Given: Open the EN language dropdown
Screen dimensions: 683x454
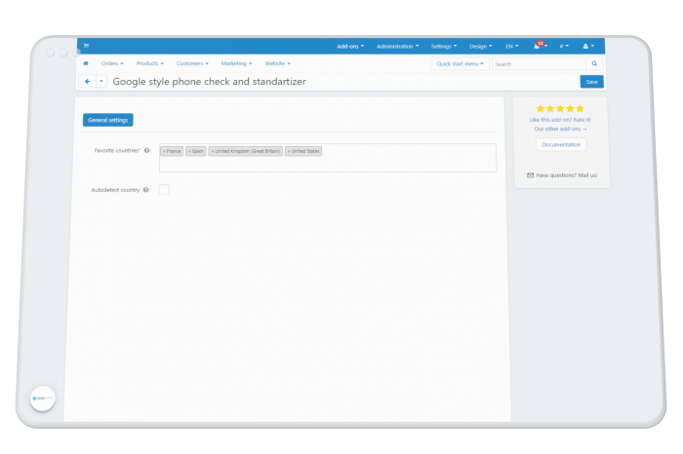Looking at the screenshot, I should [x=512, y=46].
